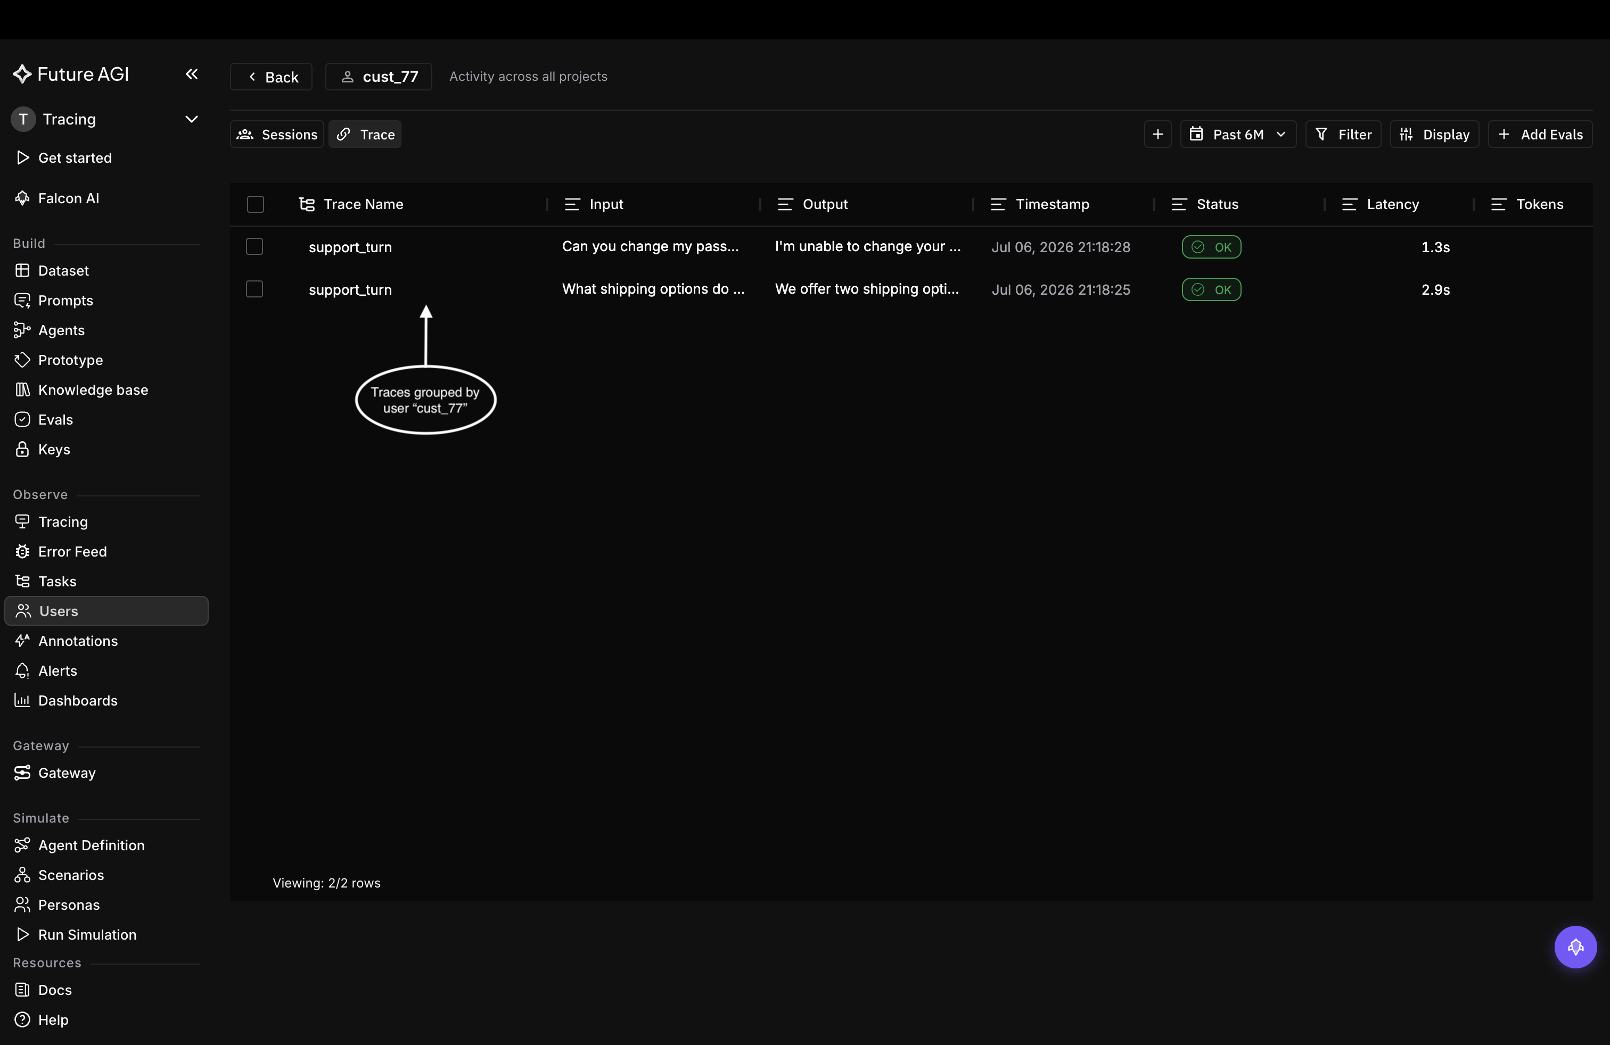Image resolution: width=1610 pixels, height=1045 pixels.
Task: Click input 'Can you change my pass...'
Action: 650,246
